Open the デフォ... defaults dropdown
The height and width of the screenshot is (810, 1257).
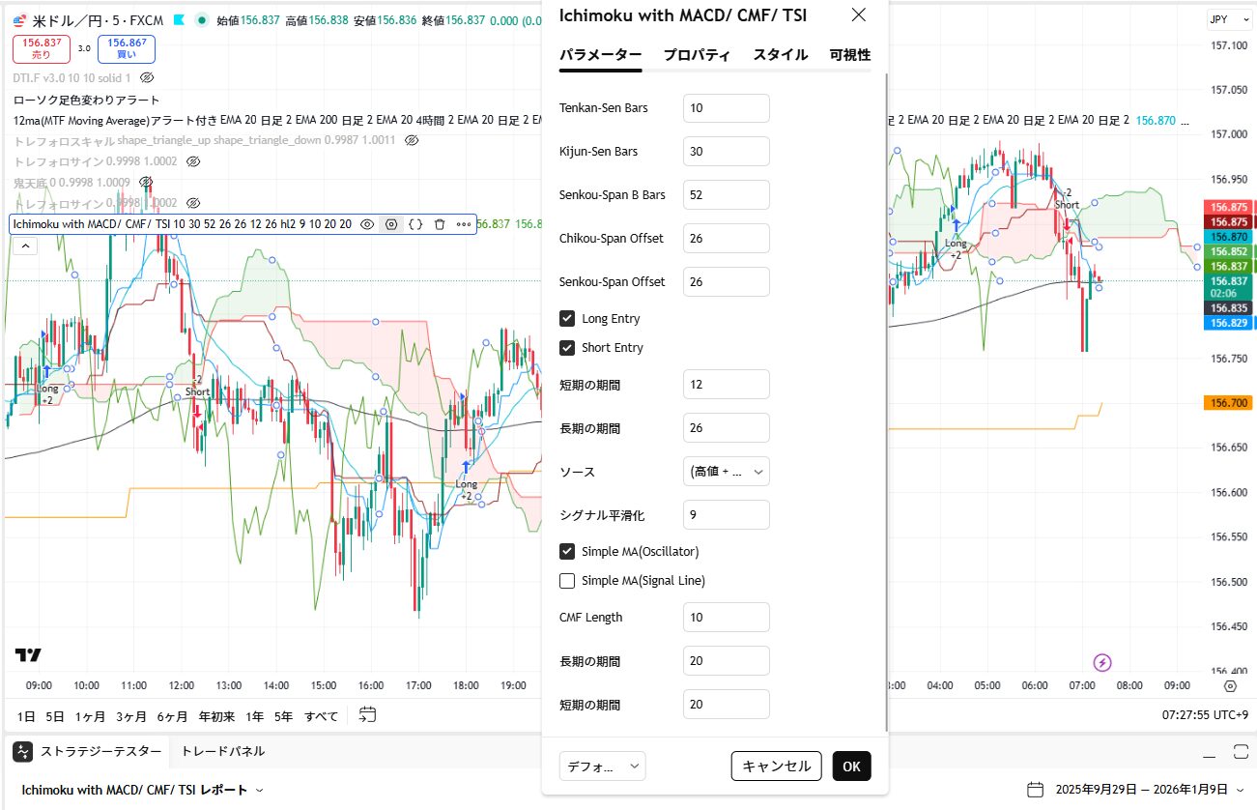tap(602, 767)
